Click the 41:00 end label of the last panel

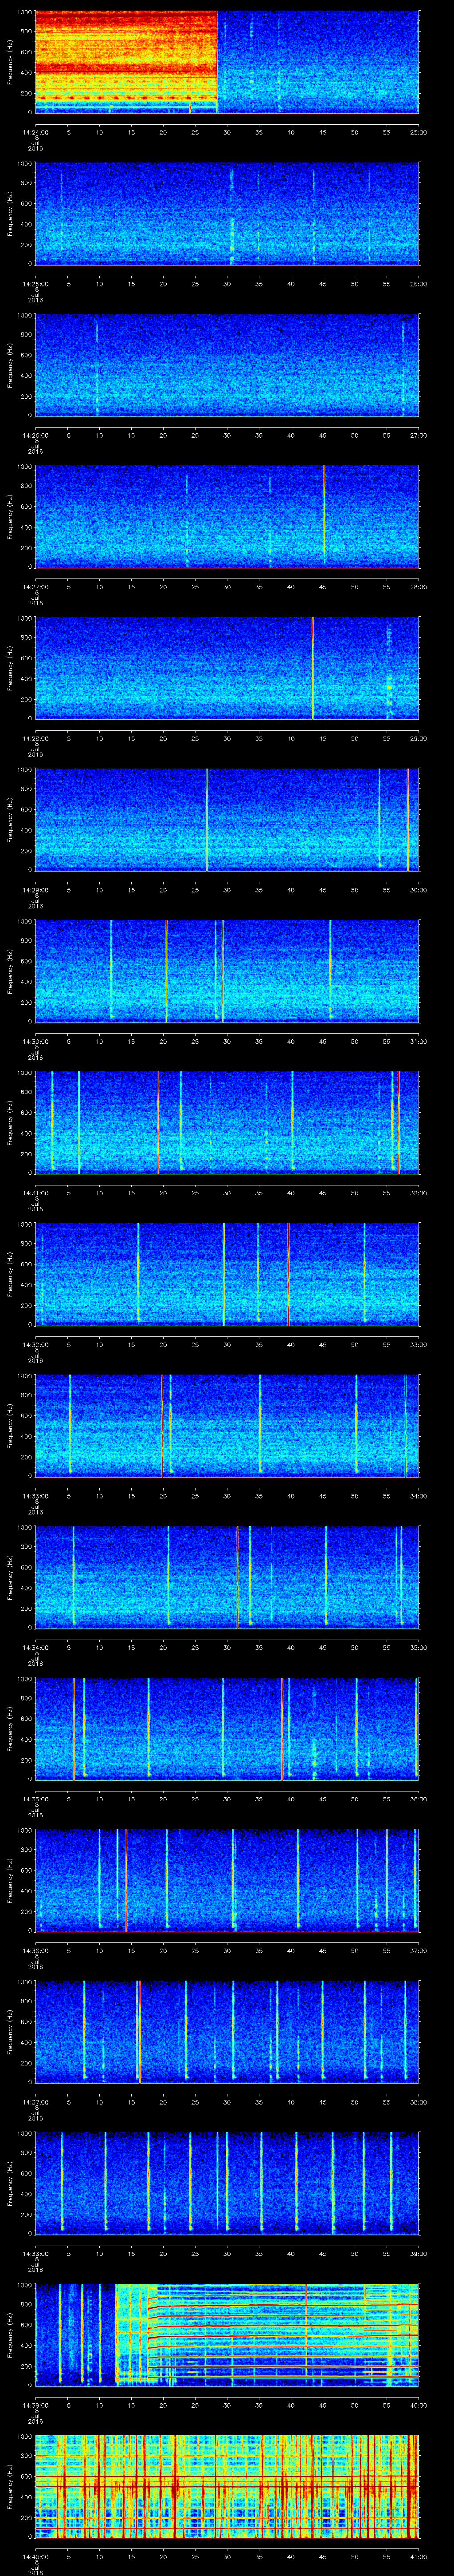pos(418,2556)
